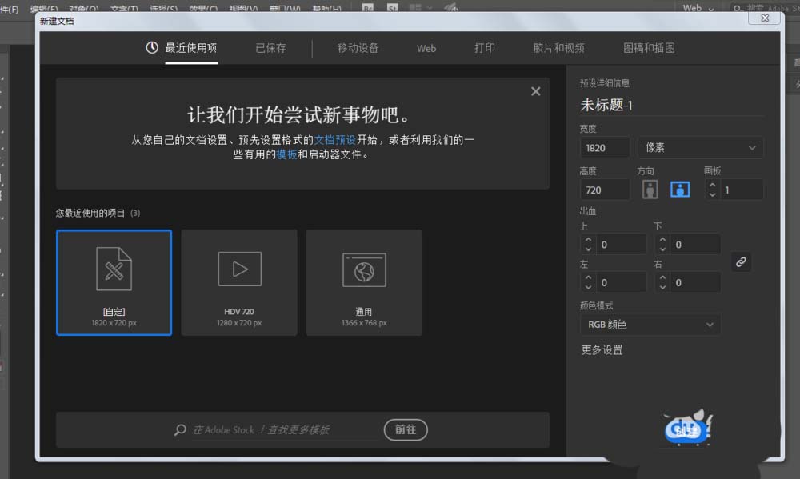
Task: Open the 移动设备 tab
Action: [x=358, y=48]
